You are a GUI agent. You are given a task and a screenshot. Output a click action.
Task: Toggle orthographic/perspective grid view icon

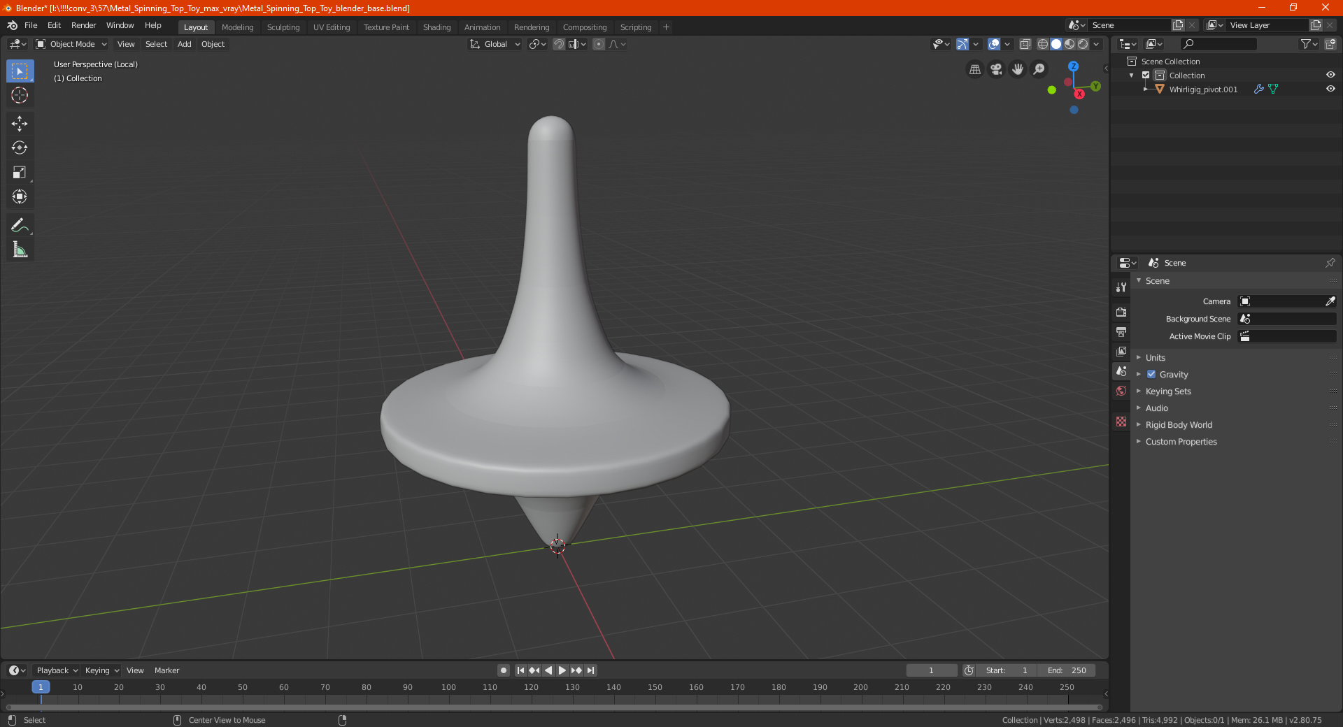974,69
